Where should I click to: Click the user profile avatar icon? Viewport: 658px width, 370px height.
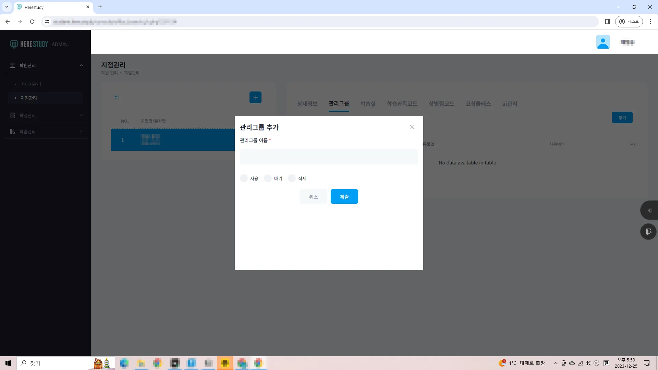[603, 42]
